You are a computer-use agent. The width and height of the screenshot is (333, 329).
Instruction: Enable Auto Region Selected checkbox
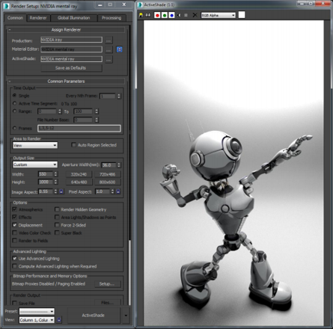73,145
